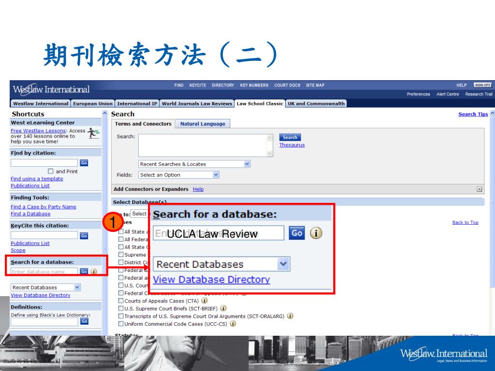Click info icon for SCT-ORALARG transcripts
The width and height of the screenshot is (495, 371).
290,316
